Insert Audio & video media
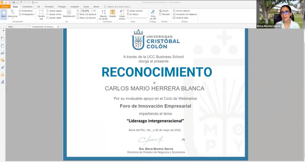Viewport: 305px width, 162px height. (181, 18)
